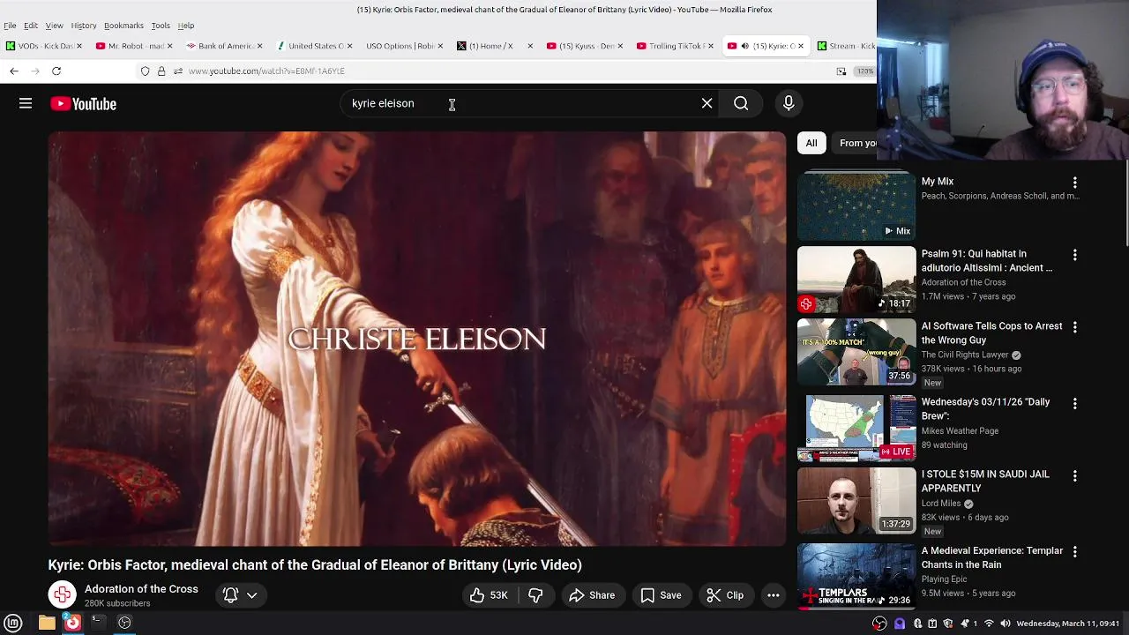Switch to the Stream - Kick tab
This screenshot has width=1129, height=635.
pyautogui.click(x=845, y=46)
